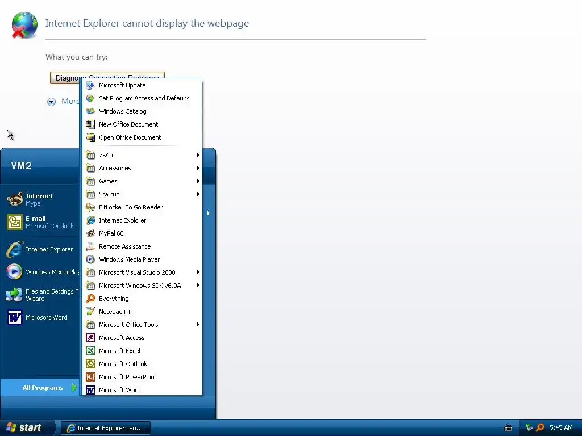Viewport: 582px width, 436px height.
Task: Expand the 7-Zip submenu arrow
Action: click(198, 155)
